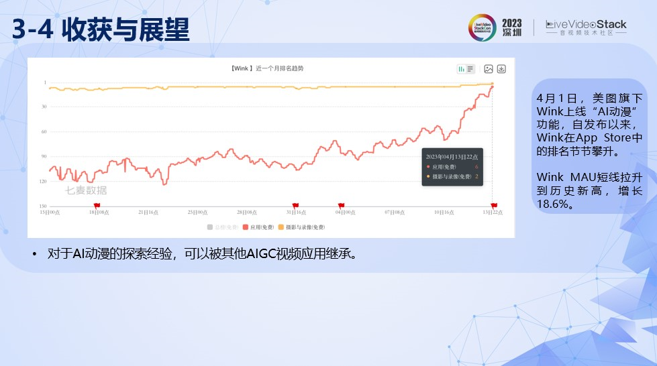Click the x-axis label 28日08点

pos(247,212)
